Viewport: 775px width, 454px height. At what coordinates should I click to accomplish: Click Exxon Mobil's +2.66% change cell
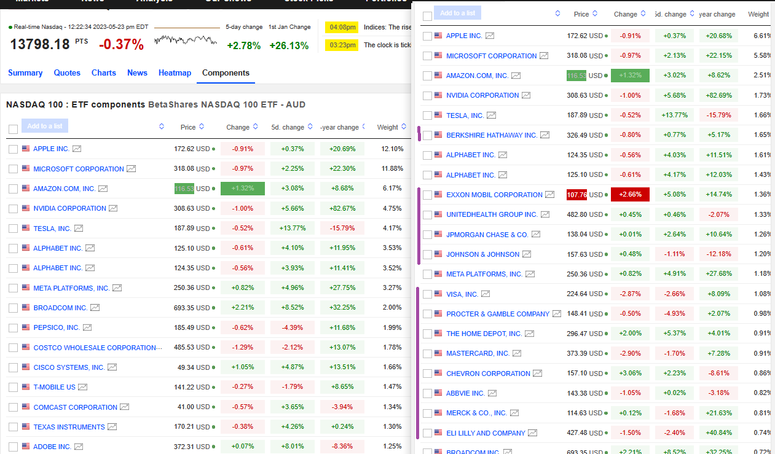pos(630,195)
